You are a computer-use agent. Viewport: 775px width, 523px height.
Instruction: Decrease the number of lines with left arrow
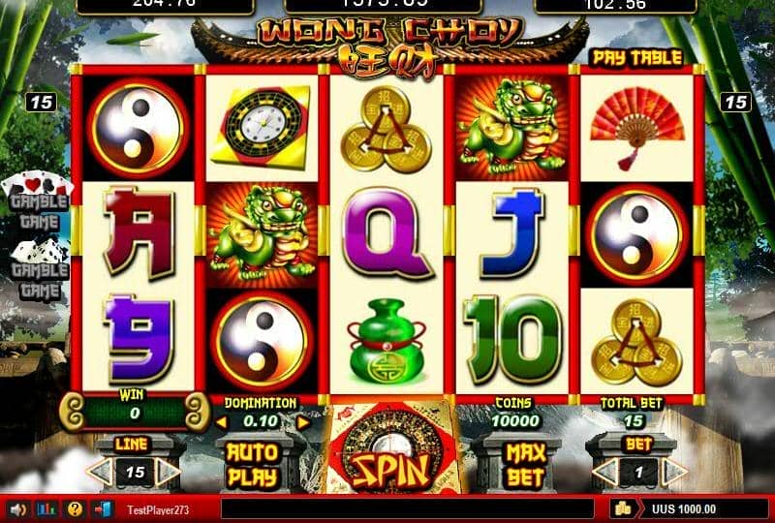pyautogui.click(x=101, y=472)
